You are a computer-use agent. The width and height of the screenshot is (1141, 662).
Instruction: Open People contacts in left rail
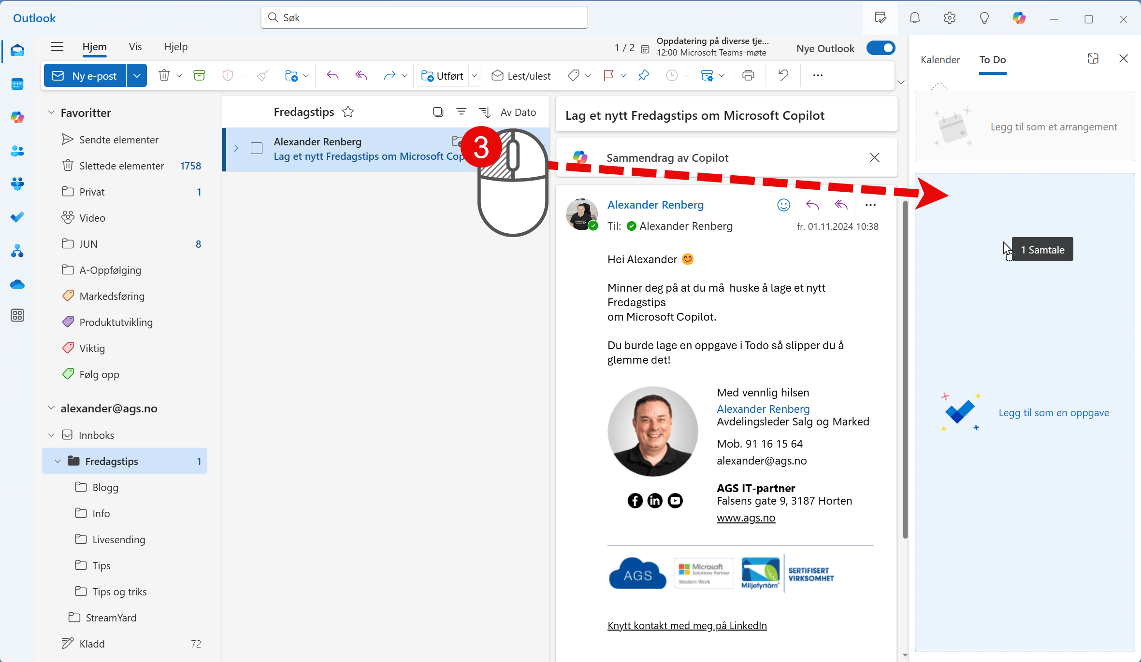pyautogui.click(x=17, y=151)
